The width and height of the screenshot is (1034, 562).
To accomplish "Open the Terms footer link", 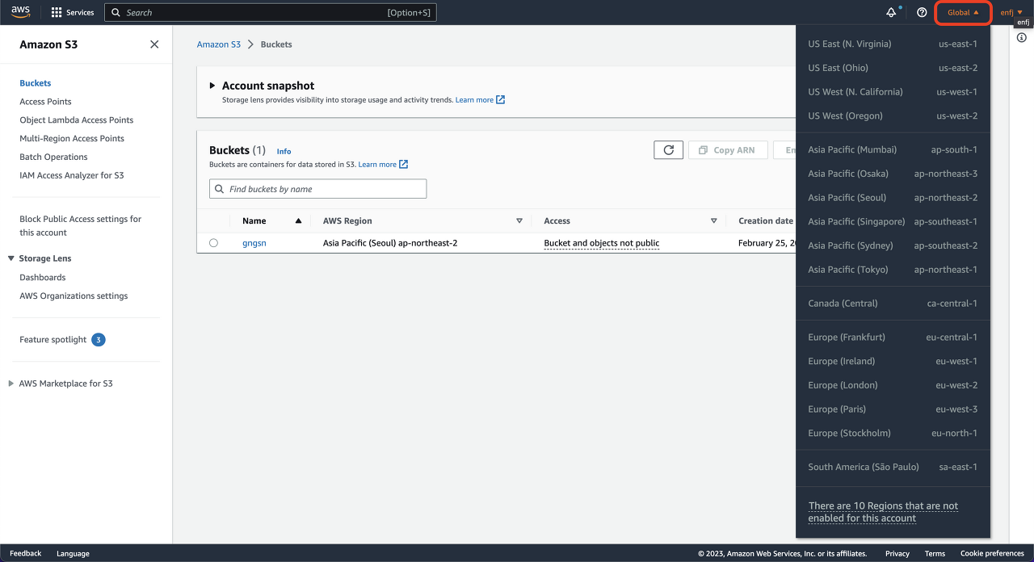I will coord(935,554).
